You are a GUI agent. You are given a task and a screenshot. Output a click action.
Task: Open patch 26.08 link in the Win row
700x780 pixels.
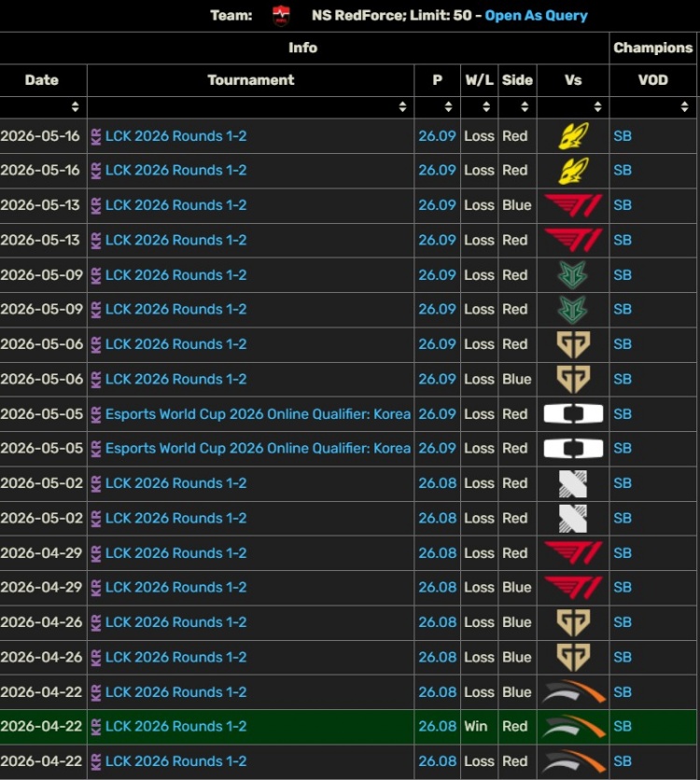click(437, 727)
